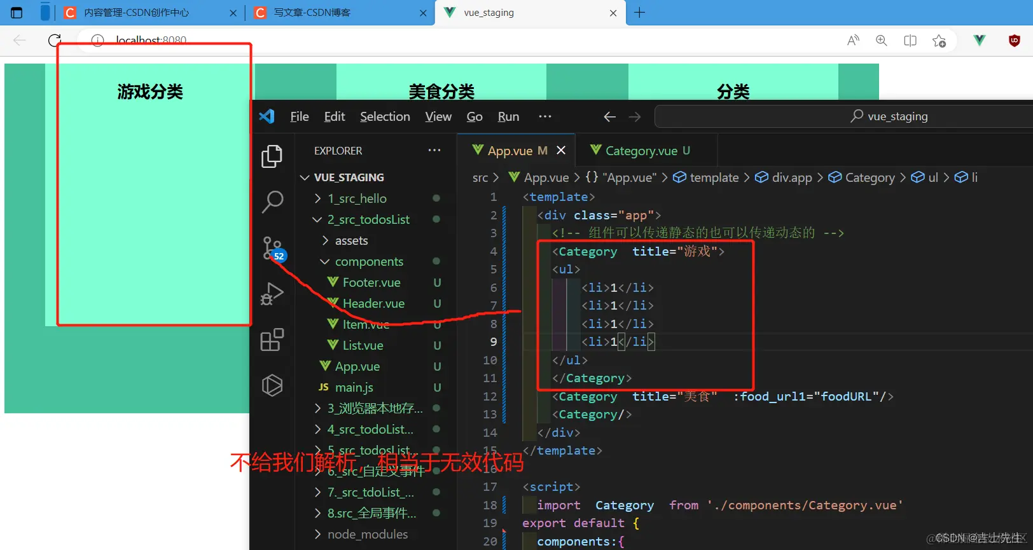Go back with VS Code left arrow
The image size is (1033, 550).
pyautogui.click(x=609, y=117)
